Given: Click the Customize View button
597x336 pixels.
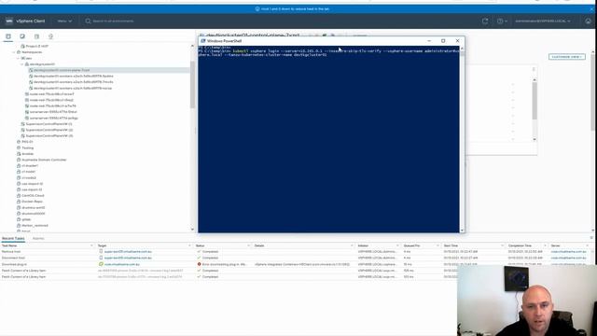Looking at the screenshot, I should coord(567,57).
